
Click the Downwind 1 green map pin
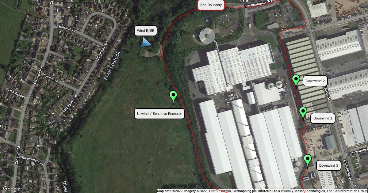(303, 113)
